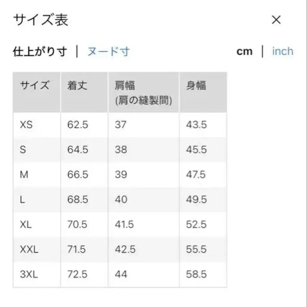Select the XS size row label
This screenshot has width=307, height=307.
tap(25, 125)
